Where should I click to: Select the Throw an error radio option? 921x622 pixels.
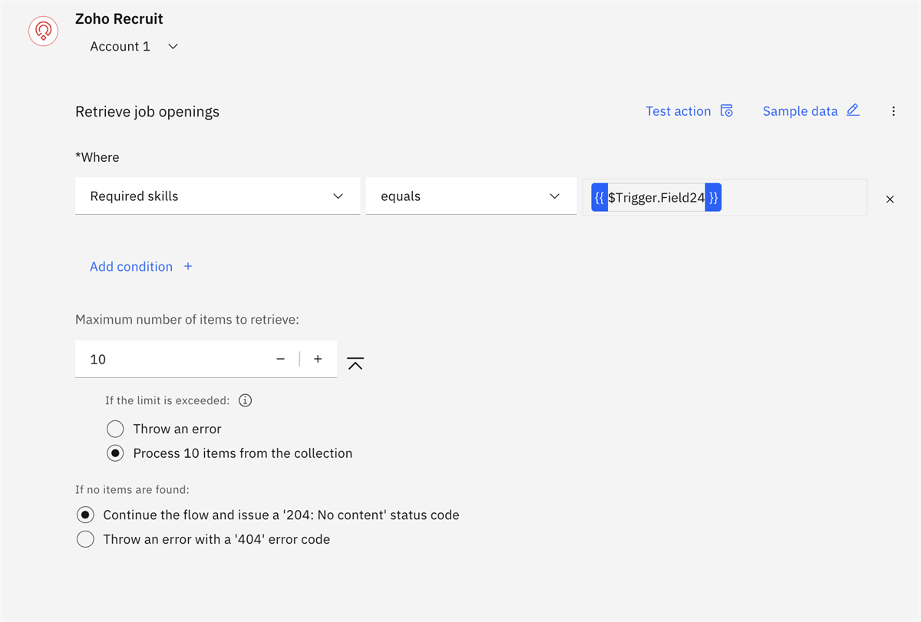pyautogui.click(x=115, y=429)
